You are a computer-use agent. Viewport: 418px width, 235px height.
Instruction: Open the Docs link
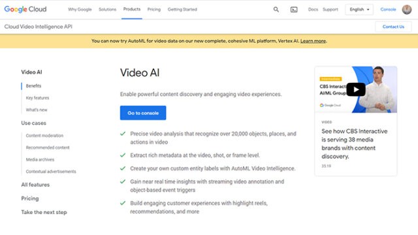click(x=313, y=9)
